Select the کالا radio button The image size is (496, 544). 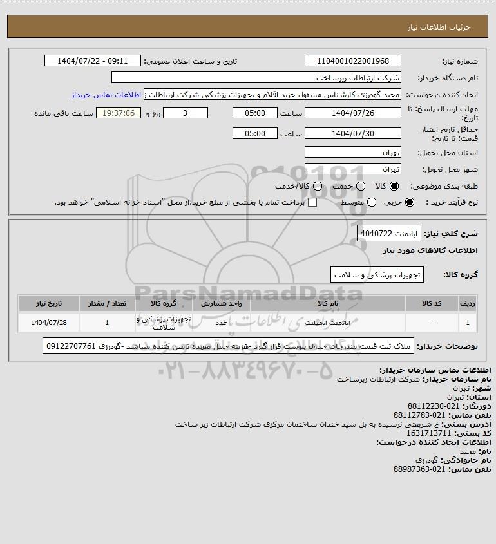click(394, 186)
